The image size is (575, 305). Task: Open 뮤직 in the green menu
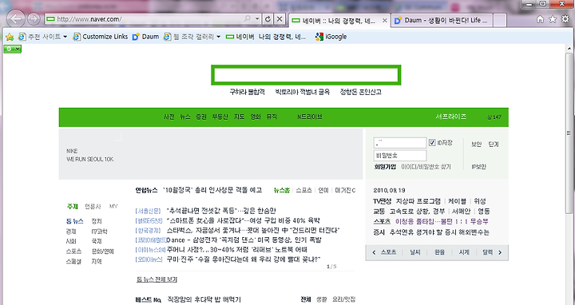[x=272, y=117]
